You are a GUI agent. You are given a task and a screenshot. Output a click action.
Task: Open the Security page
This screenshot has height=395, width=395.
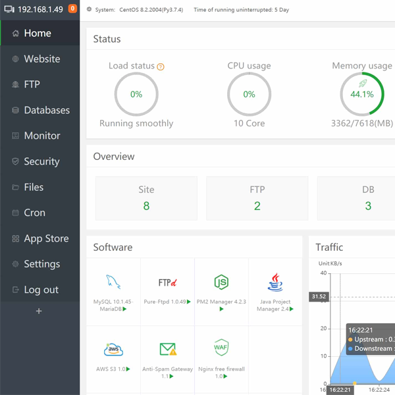point(39,161)
